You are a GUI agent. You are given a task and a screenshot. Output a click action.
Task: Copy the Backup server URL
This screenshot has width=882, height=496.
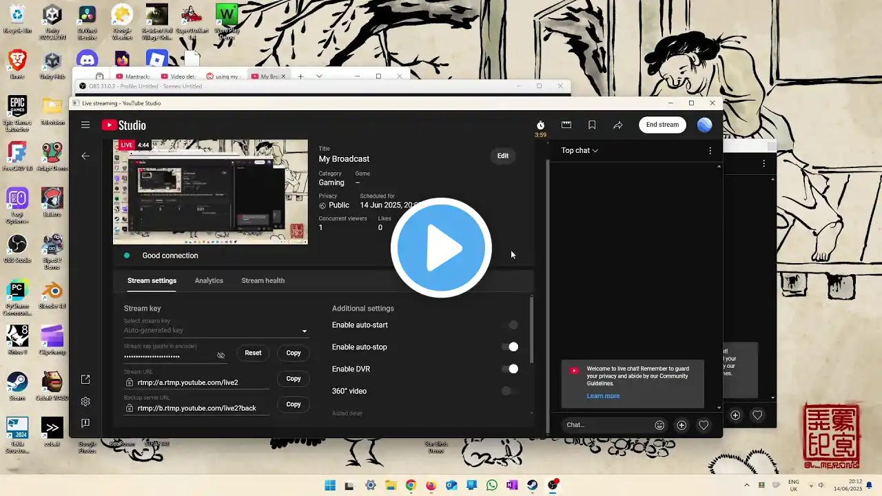click(294, 404)
